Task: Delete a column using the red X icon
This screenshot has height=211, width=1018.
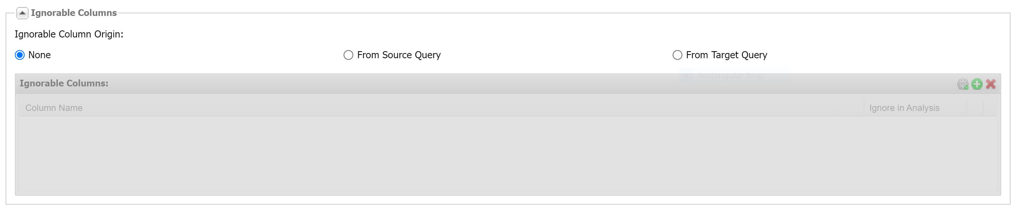Action: (x=991, y=84)
